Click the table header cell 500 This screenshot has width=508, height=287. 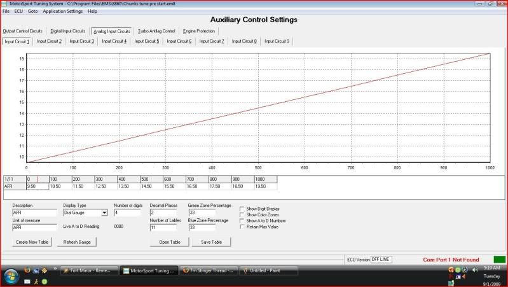(x=151, y=179)
